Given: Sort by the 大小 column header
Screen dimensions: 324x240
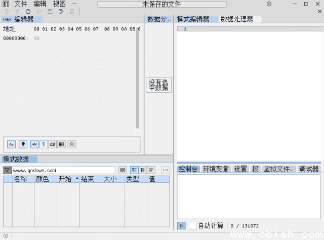Looking at the screenshot, I should pyautogui.click(x=113, y=179).
